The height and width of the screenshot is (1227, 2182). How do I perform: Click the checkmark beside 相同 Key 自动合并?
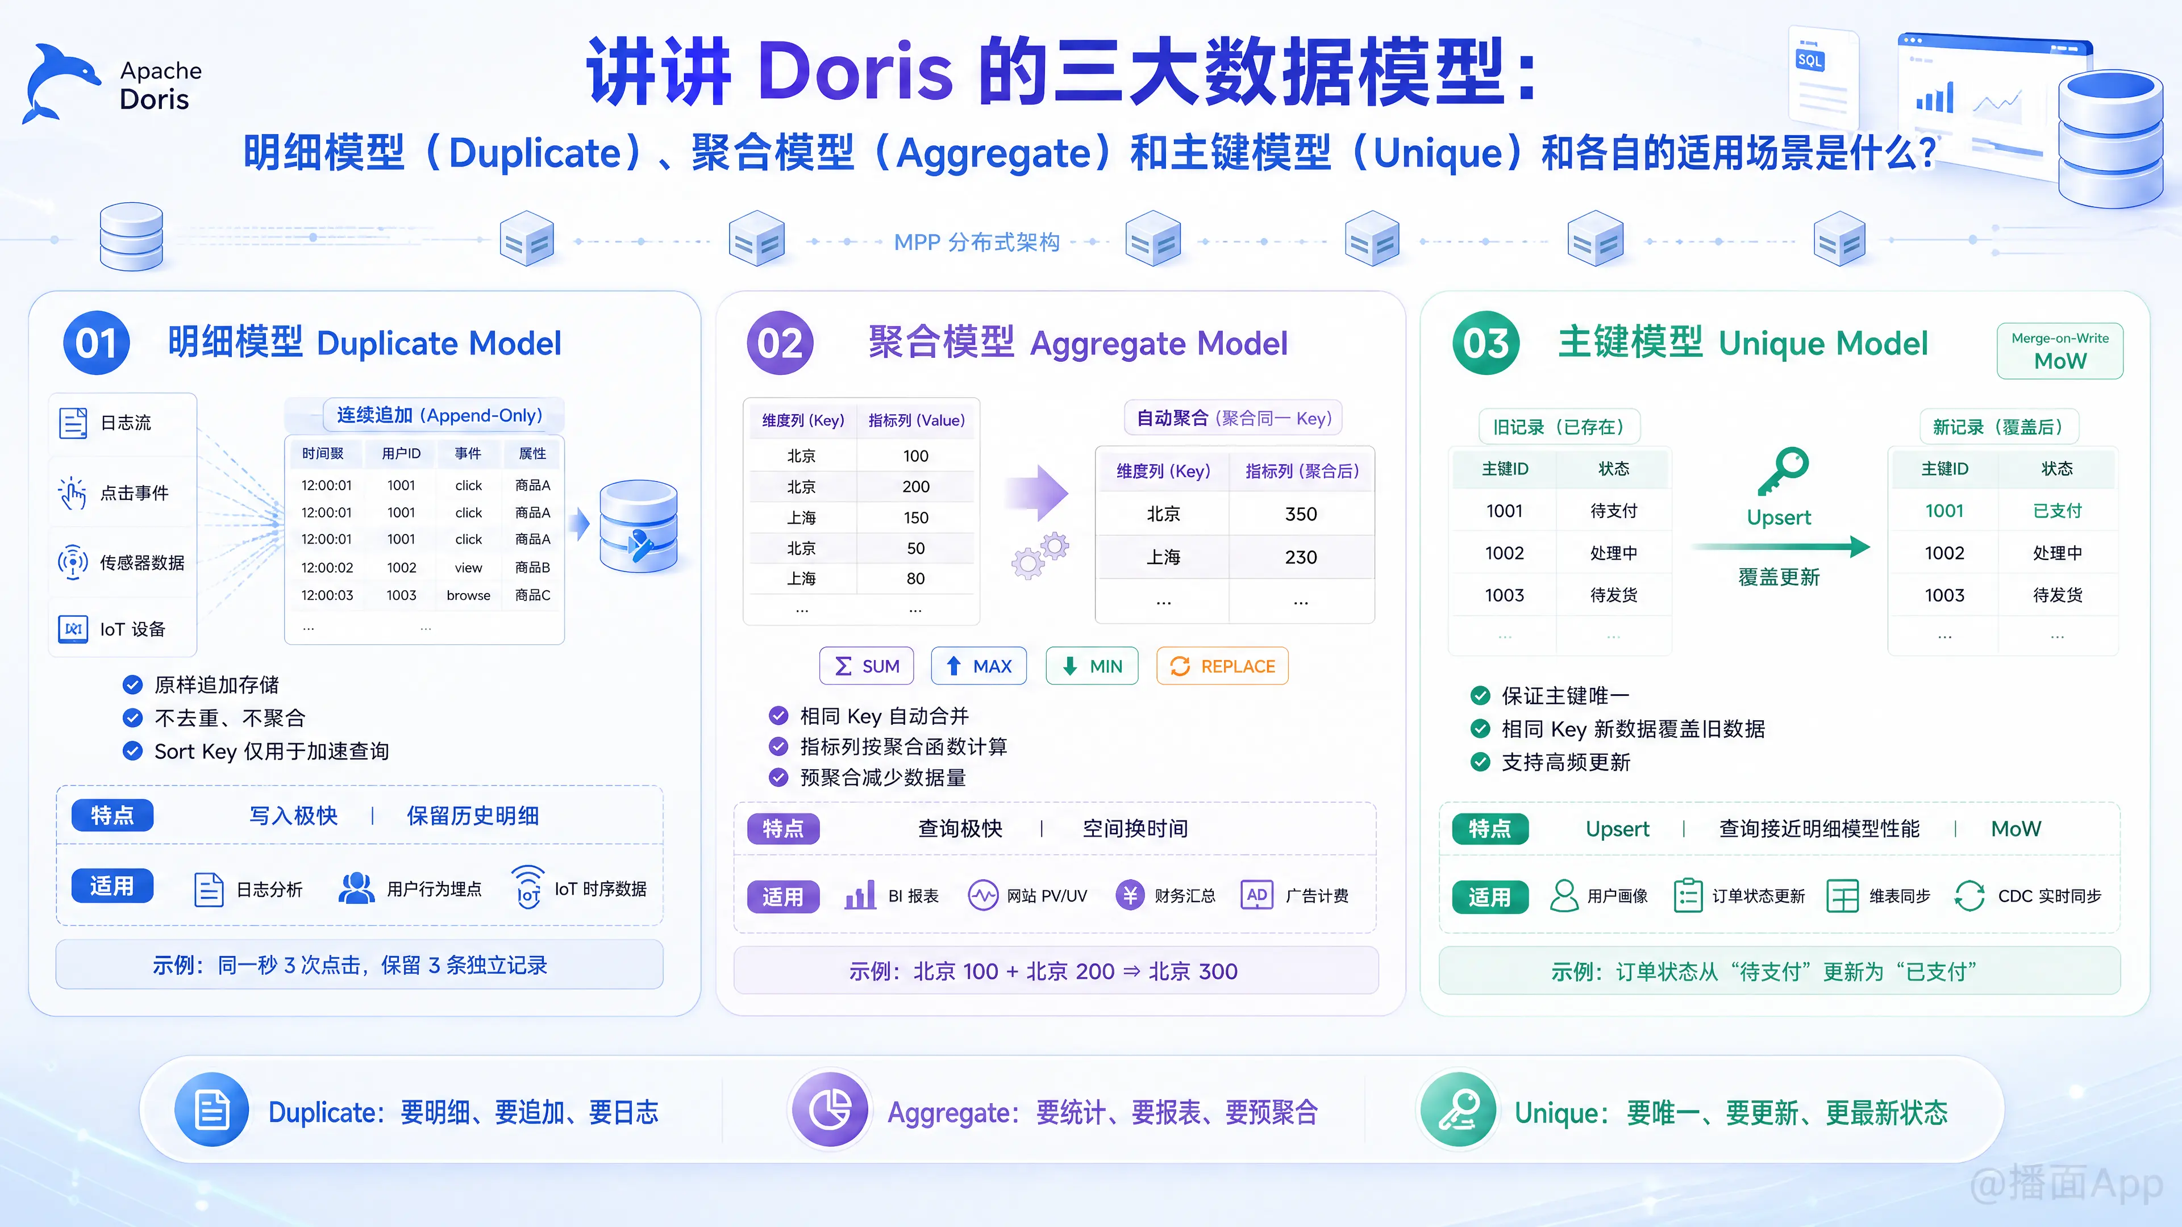tap(778, 716)
